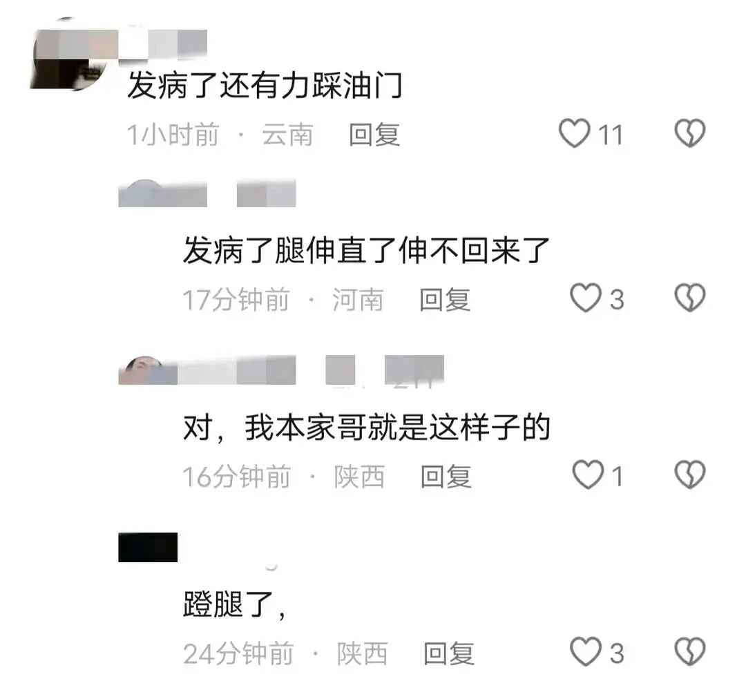This screenshot has width=746, height=699.
Task: Like the comment with 11 likes
Action: click(574, 134)
